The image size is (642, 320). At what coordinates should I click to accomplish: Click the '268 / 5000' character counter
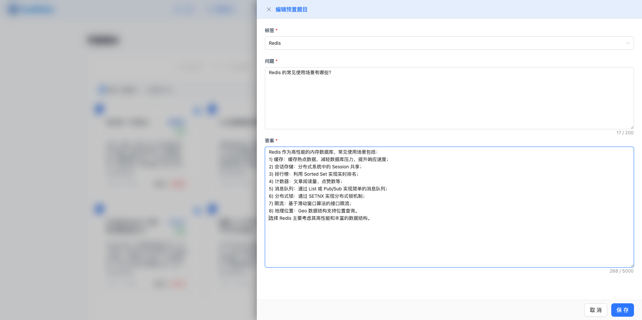pos(621,271)
